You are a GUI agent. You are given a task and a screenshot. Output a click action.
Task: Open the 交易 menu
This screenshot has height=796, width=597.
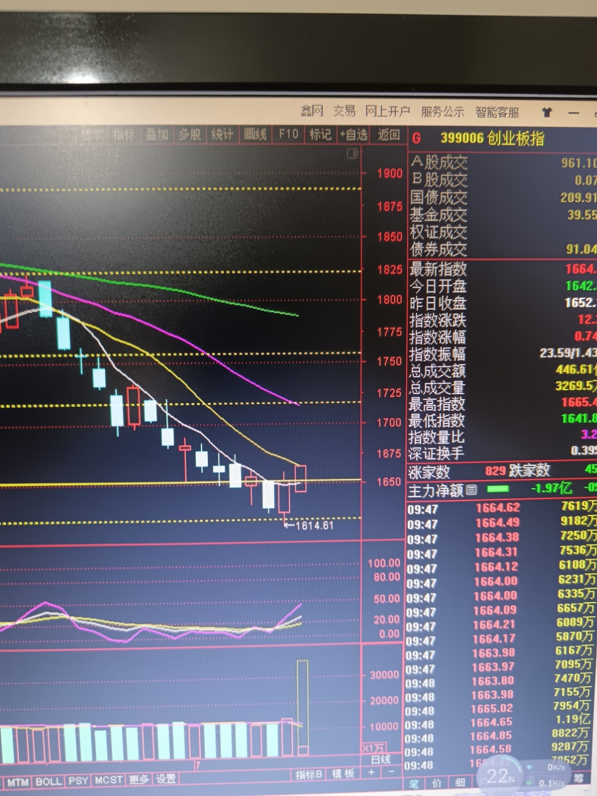point(344,111)
